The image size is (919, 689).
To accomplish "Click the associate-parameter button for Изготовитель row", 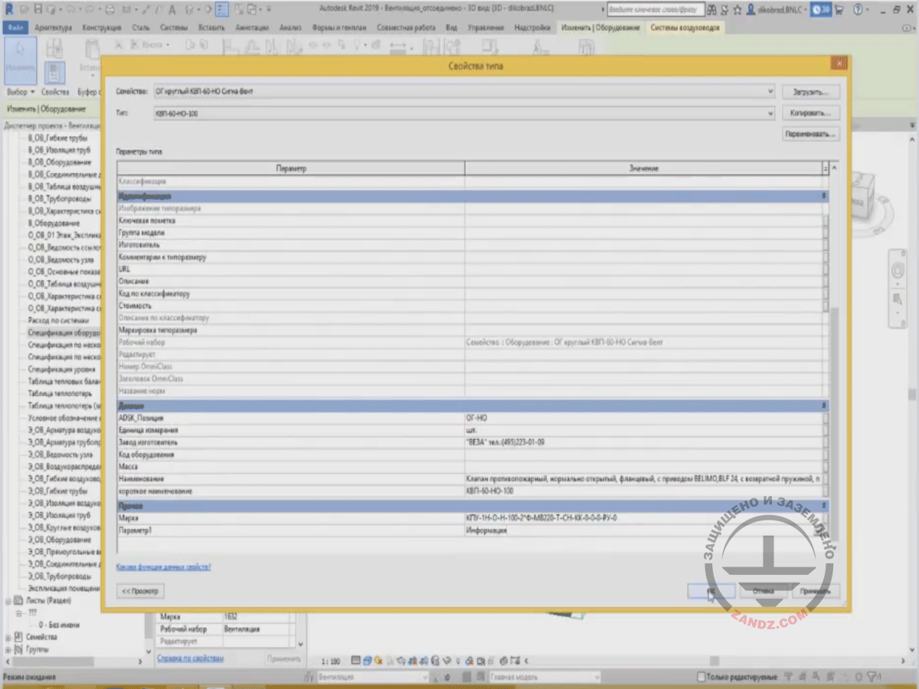I will tap(826, 245).
